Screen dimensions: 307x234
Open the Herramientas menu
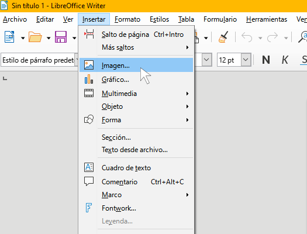click(267, 19)
